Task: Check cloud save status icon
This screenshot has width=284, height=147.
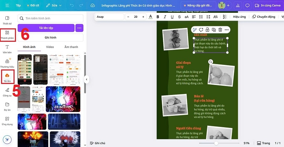Action: point(93,5)
